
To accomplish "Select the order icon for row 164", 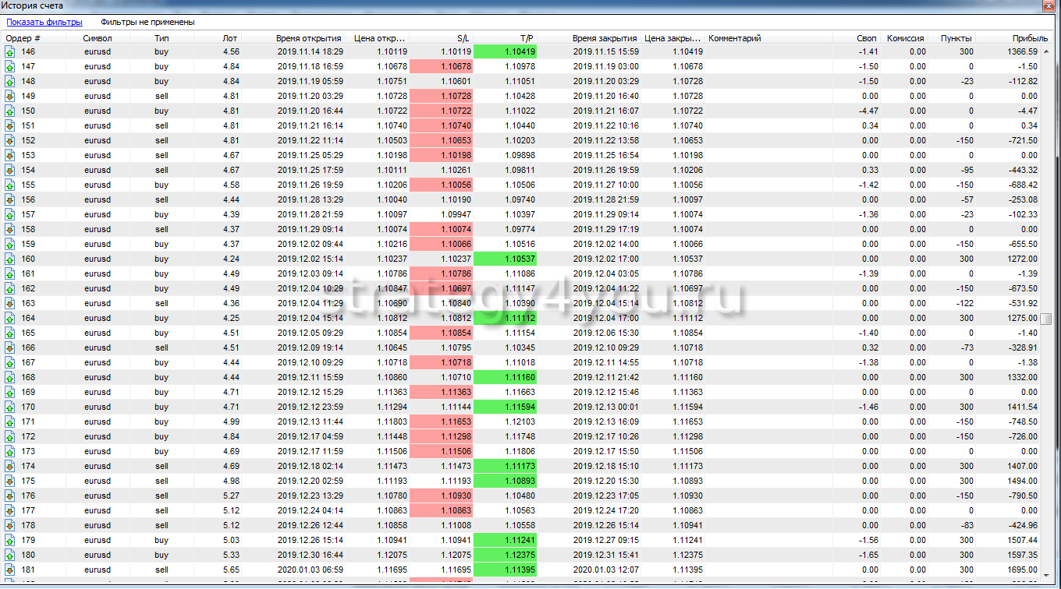I will click(10, 318).
